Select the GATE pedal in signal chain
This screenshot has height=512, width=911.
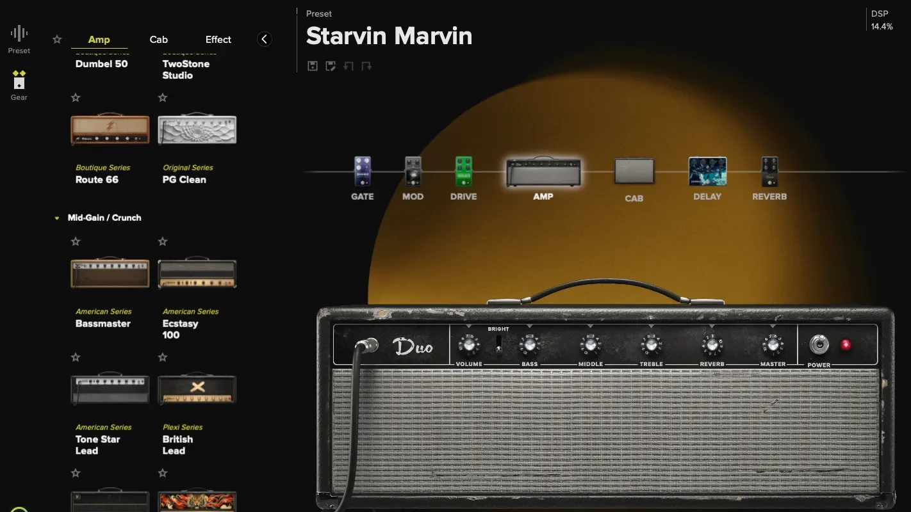(x=363, y=172)
